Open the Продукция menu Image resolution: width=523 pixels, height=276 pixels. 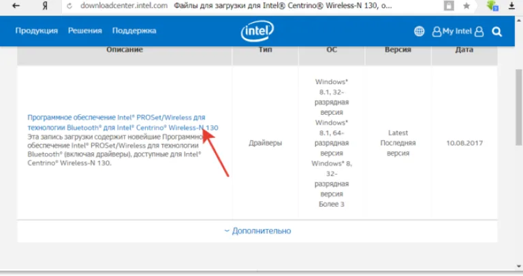[36, 31]
